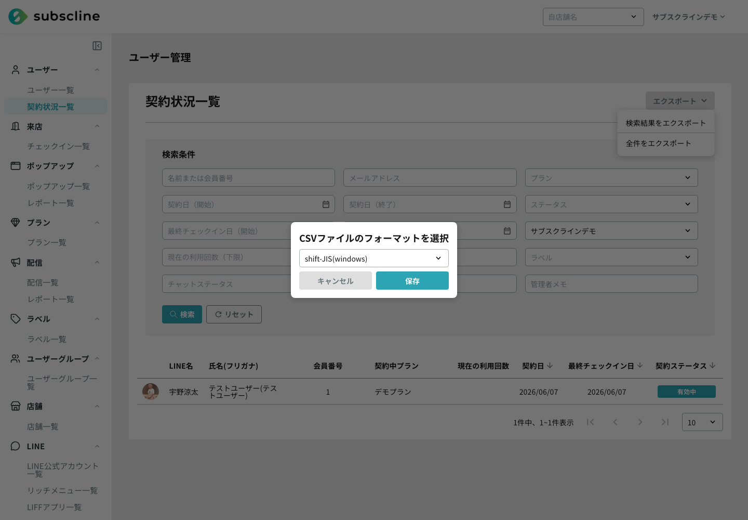Open the サブスクラインデモ account menu
Screen dimensions: 748x520
tap(689, 17)
